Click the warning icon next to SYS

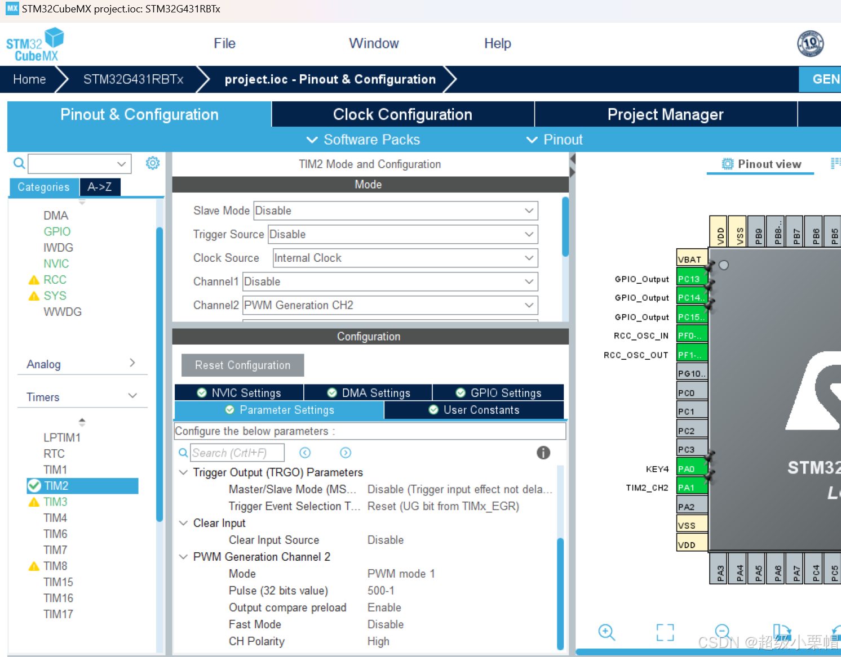pos(34,296)
